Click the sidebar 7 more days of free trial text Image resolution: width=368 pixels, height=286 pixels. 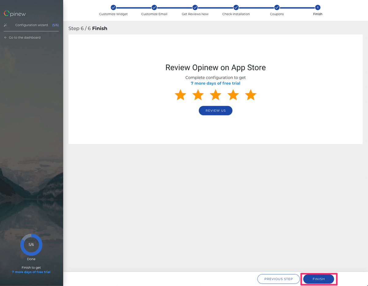click(31, 272)
